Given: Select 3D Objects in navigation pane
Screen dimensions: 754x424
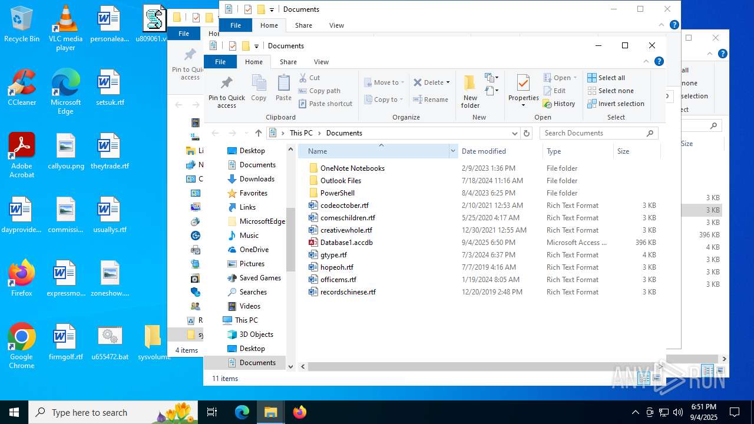Looking at the screenshot, I should click(256, 334).
